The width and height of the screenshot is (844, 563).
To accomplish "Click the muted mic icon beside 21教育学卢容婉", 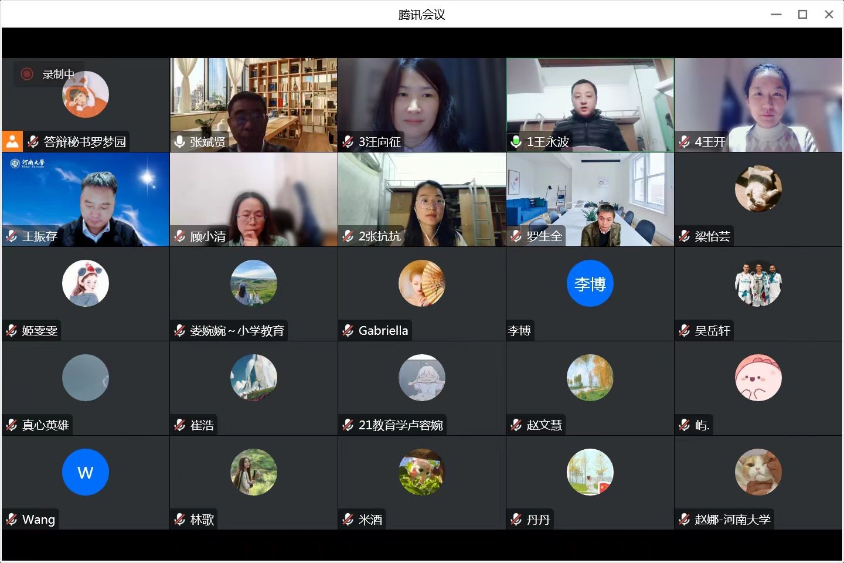I will 348,425.
